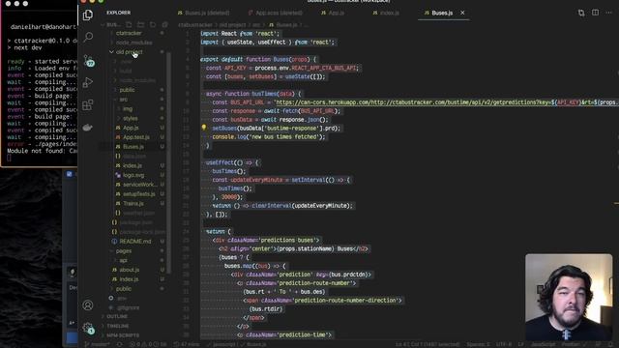Expand the NPM SCRIPTS section

[123, 335]
